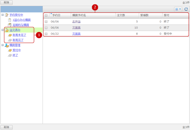Image resolution: width=190 pixels, height=130 pixels.
Task: Click the 取寄完了 folder icon
Action: 10,40
